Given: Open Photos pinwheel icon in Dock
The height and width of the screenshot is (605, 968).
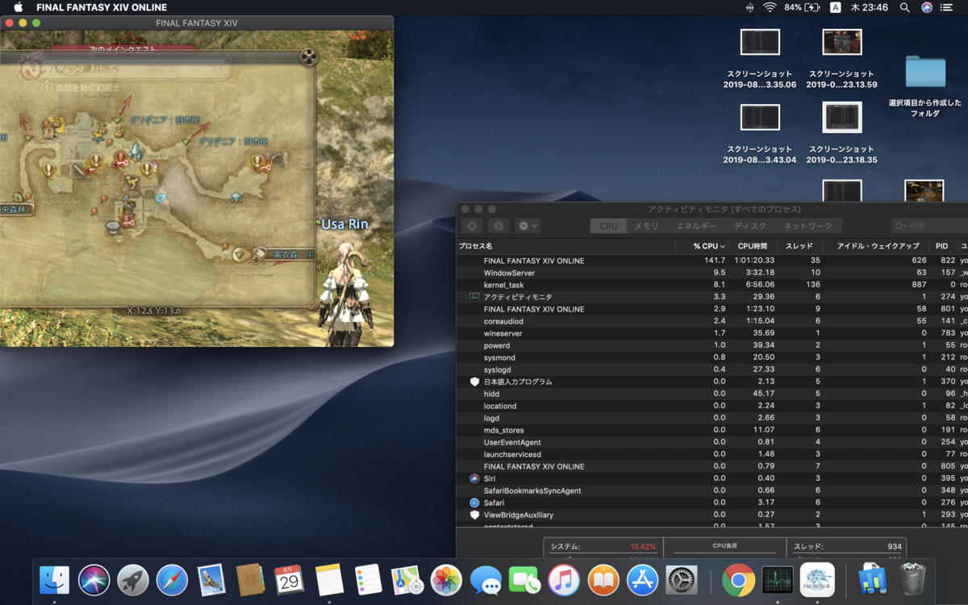Looking at the screenshot, I should coord(446,580).
